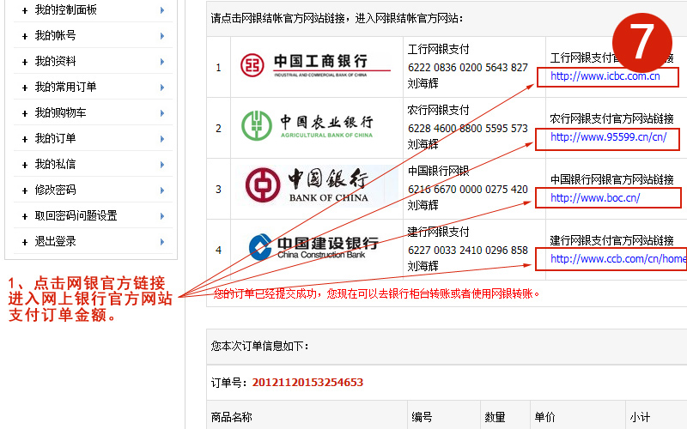This screenshot has width=687, height=429.
Task: Expand arrow beside 我的常用订单
Action: pyautogui.click(x=162, y=88)
